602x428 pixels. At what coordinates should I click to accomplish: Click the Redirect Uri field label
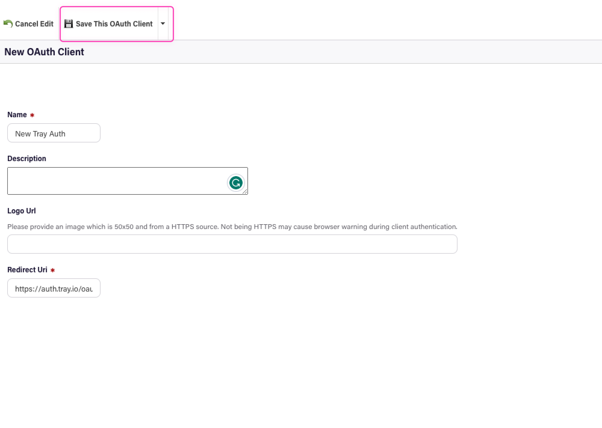tap(27, 270)
